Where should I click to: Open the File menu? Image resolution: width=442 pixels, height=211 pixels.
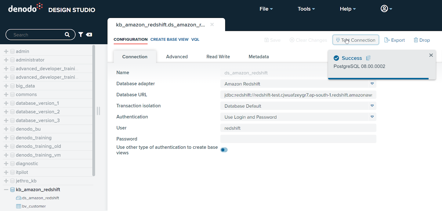[x=266, y=9]
